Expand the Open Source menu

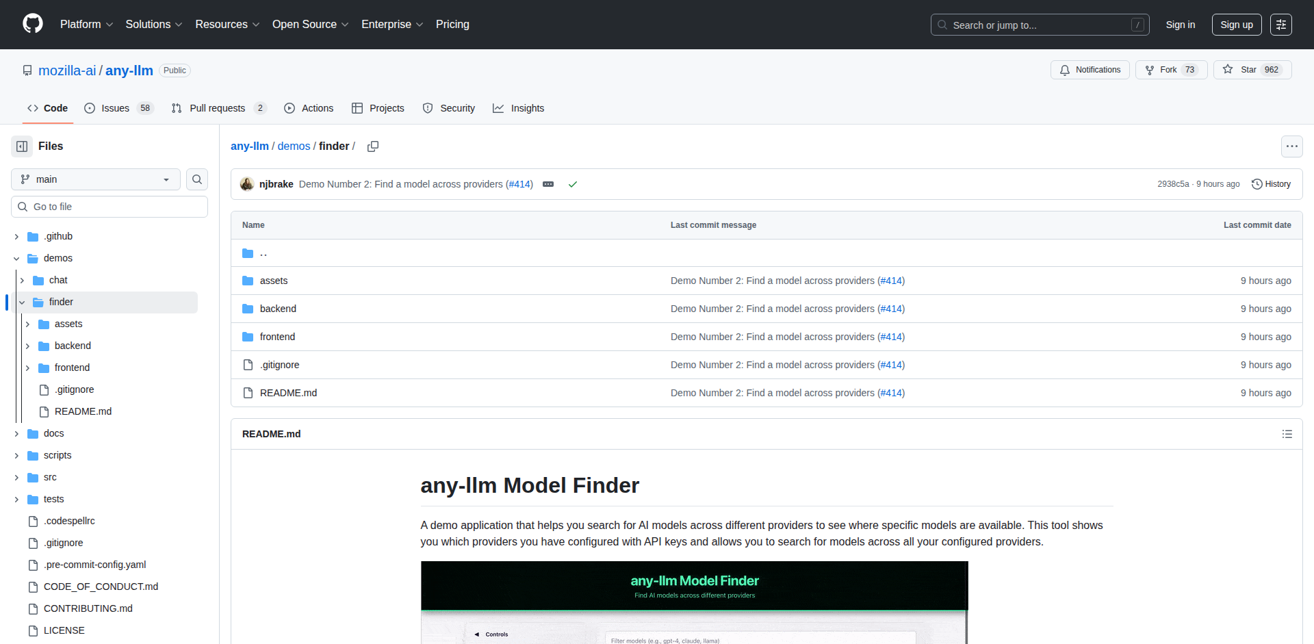311,24
